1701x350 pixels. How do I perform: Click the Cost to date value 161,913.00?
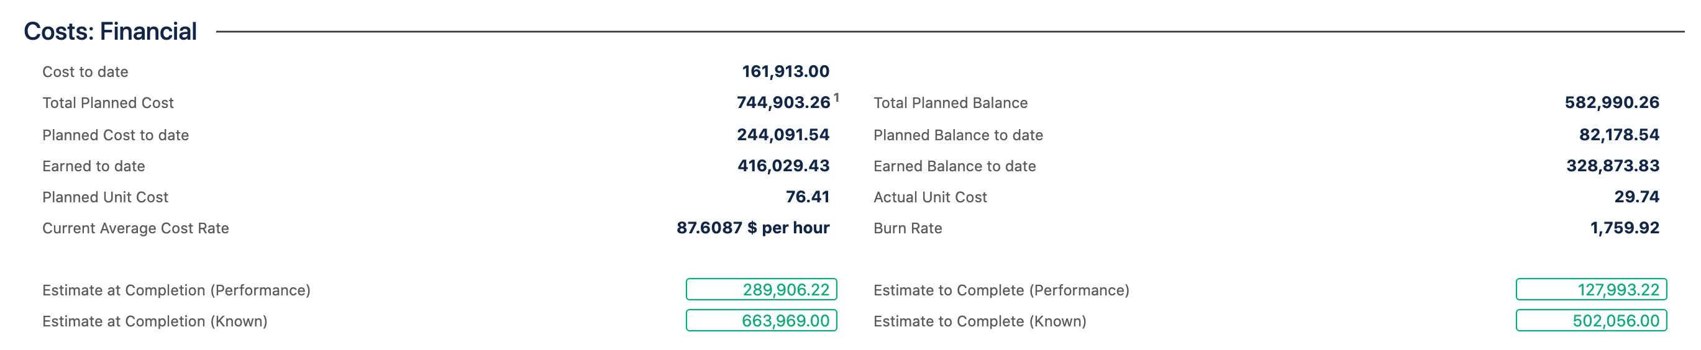(785, 71)
